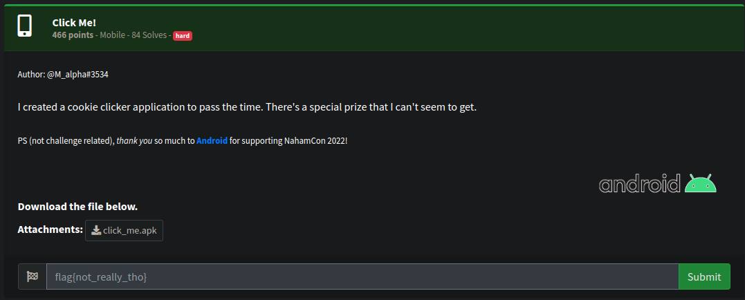Click the "466 points" label
This screenshot has width=745, height=300.
(x=73, y=35)
